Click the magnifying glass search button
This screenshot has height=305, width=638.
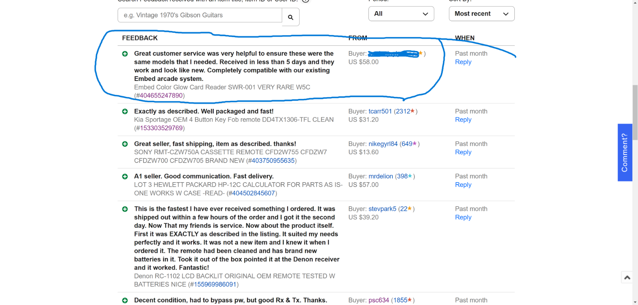pyautogui.click(x=290, y=17)
